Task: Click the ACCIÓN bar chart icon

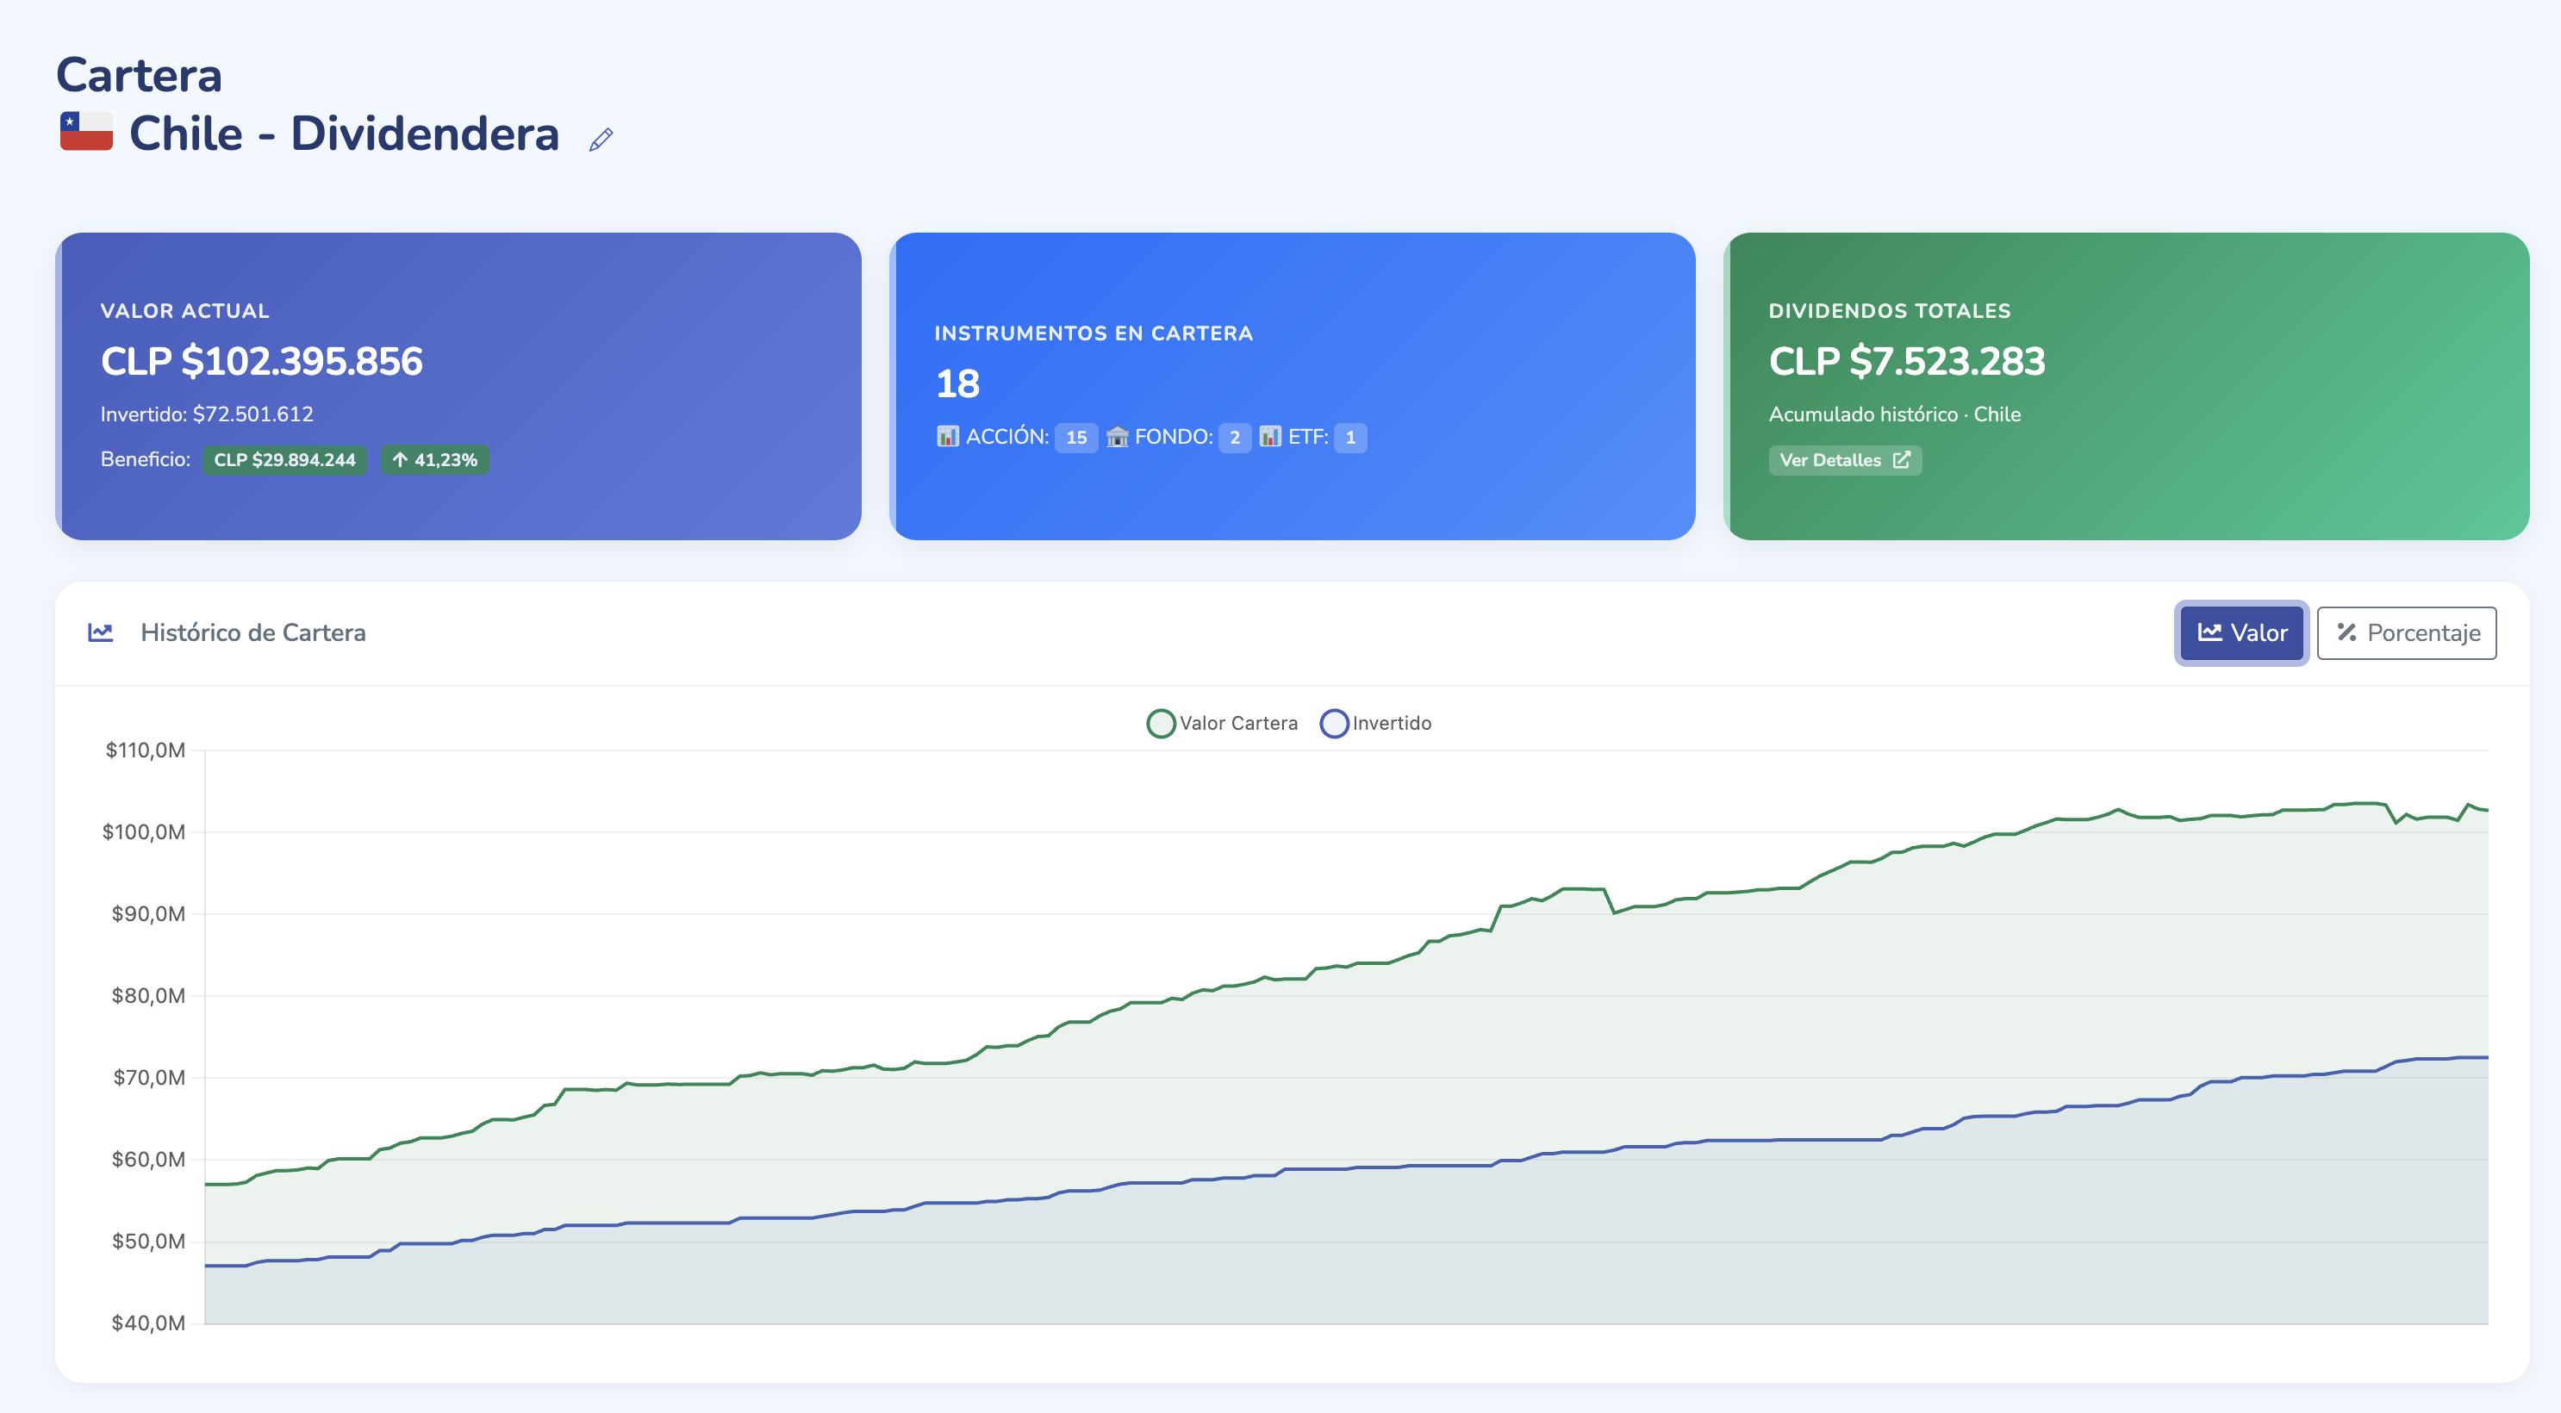Action: tap(948, 437)
